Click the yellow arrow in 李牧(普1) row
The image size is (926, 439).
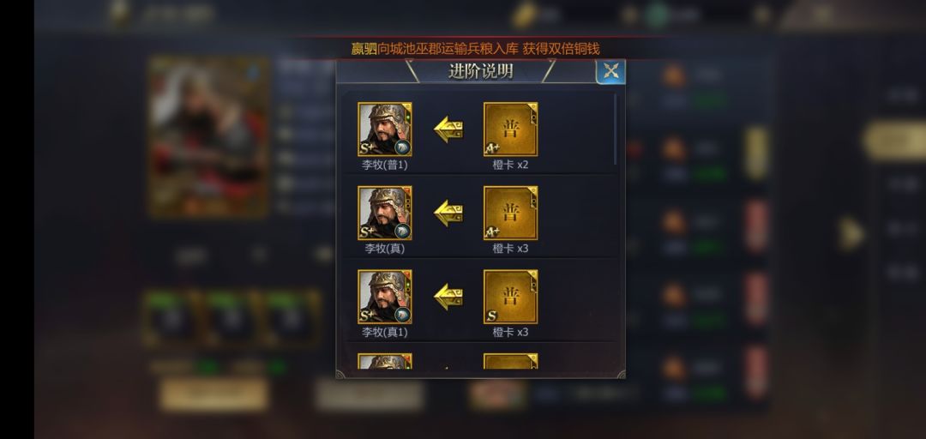(448, 129)
